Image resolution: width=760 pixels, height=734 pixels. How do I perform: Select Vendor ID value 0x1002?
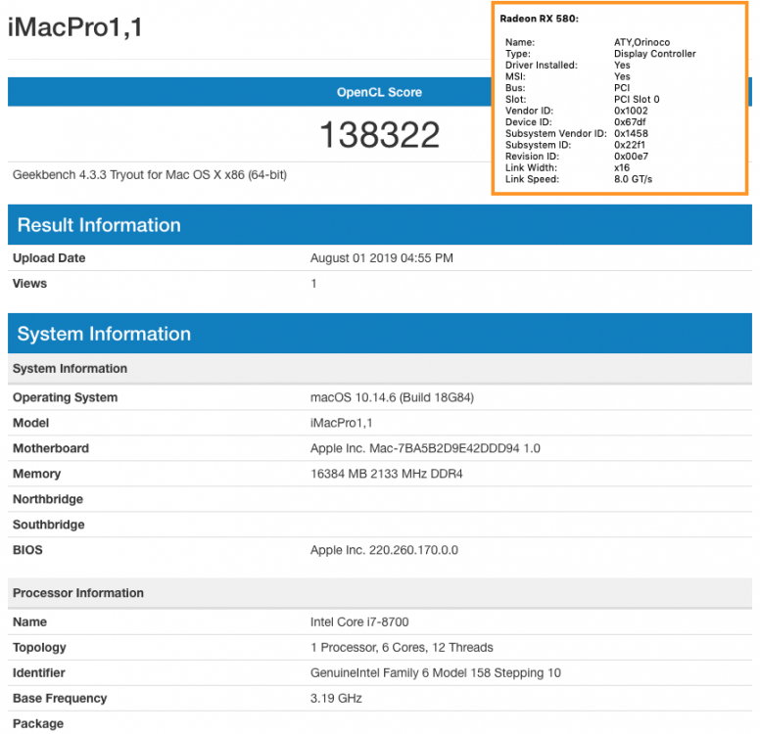click(x=631, y=111)
